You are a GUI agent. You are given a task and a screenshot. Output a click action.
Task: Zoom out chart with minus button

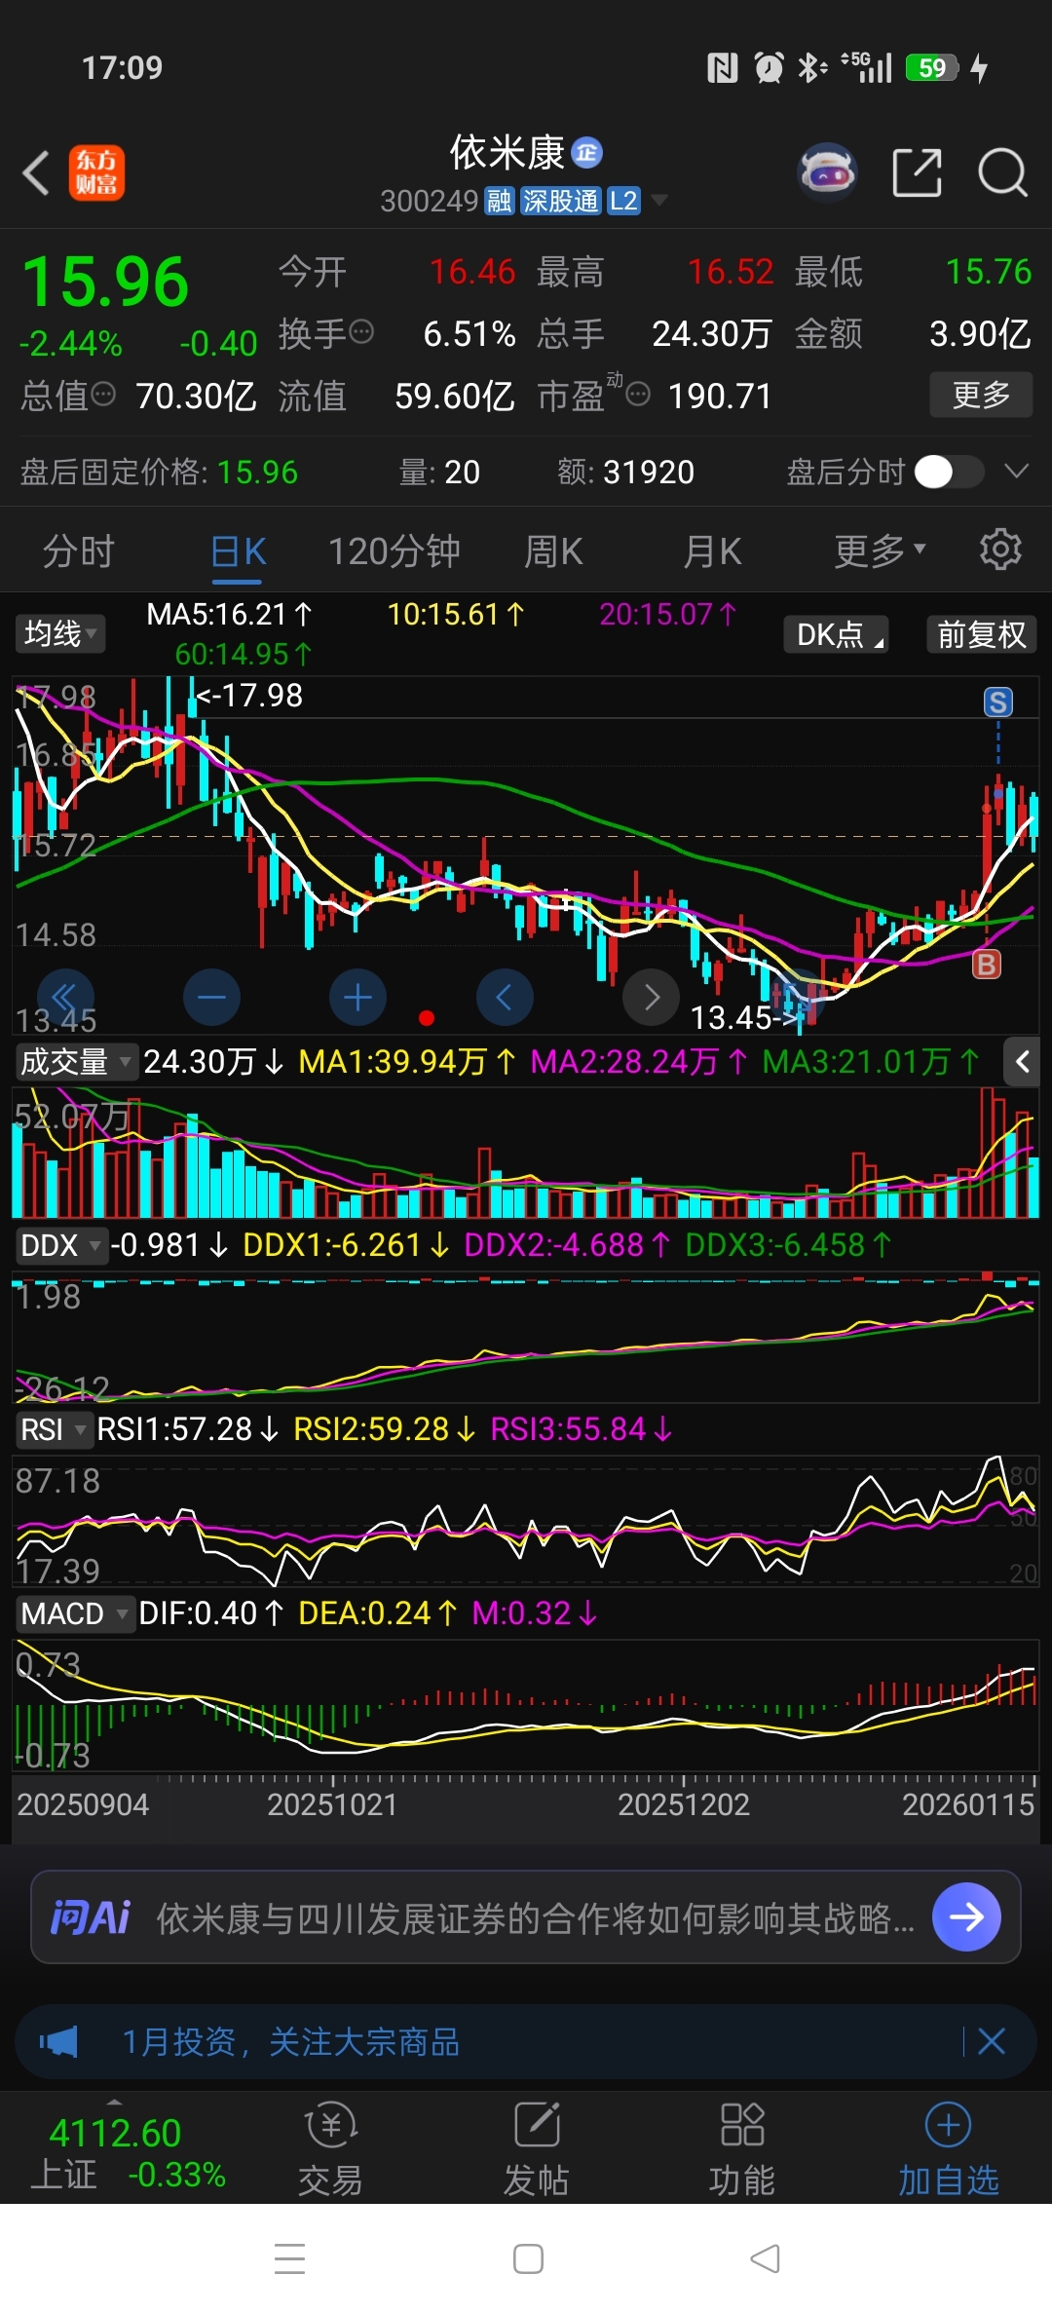(x=211, y=997)
